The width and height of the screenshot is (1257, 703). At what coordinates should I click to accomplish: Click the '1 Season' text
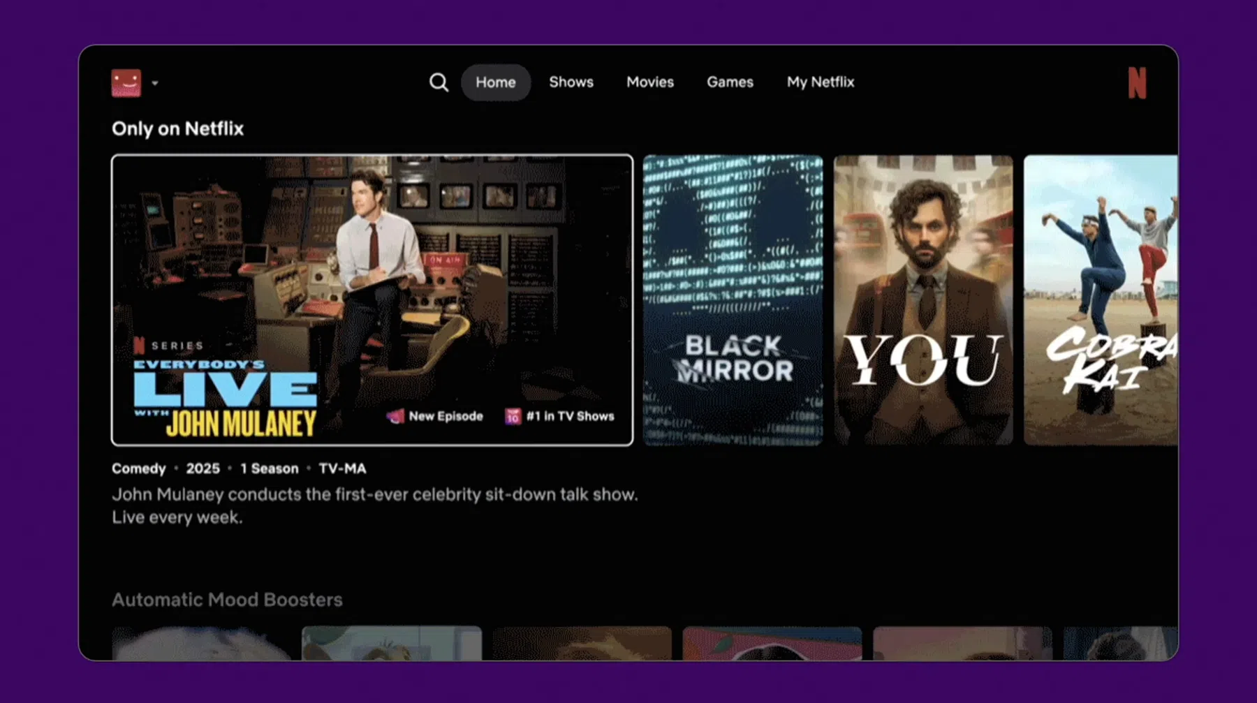pos(270,468)
